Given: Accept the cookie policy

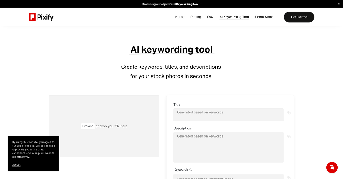Looking at the screenshot, I should point(16,165).
